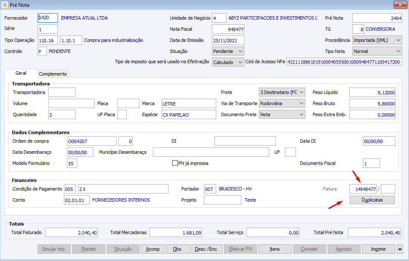Image resolution: width=409 pixels, height=261 pixels.
Task: Click the Desc./Enc. button
Action: point(206,249)
